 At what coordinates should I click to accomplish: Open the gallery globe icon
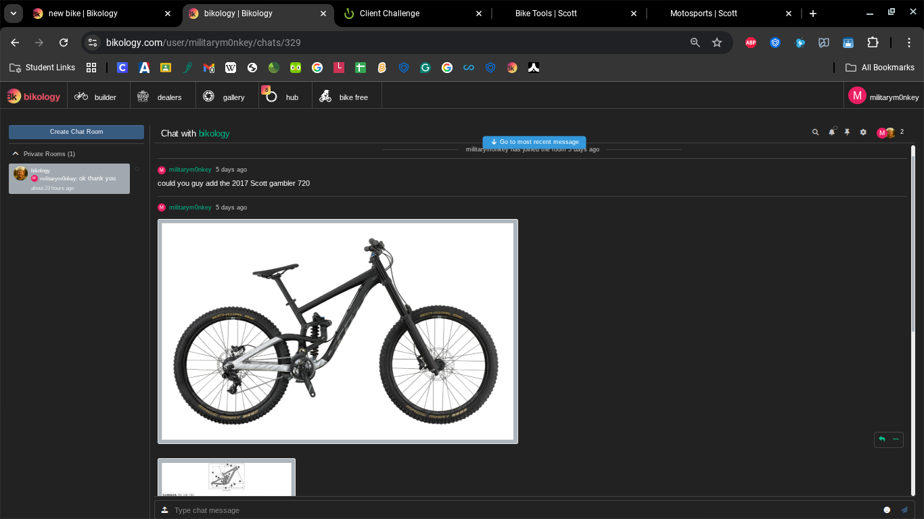[x=210, y=97]
